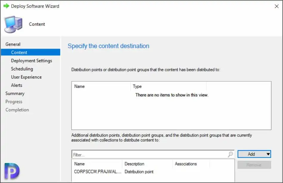Select the CORPSCCM.PRAJWAL distribution point row

click(x=153, y=172)
